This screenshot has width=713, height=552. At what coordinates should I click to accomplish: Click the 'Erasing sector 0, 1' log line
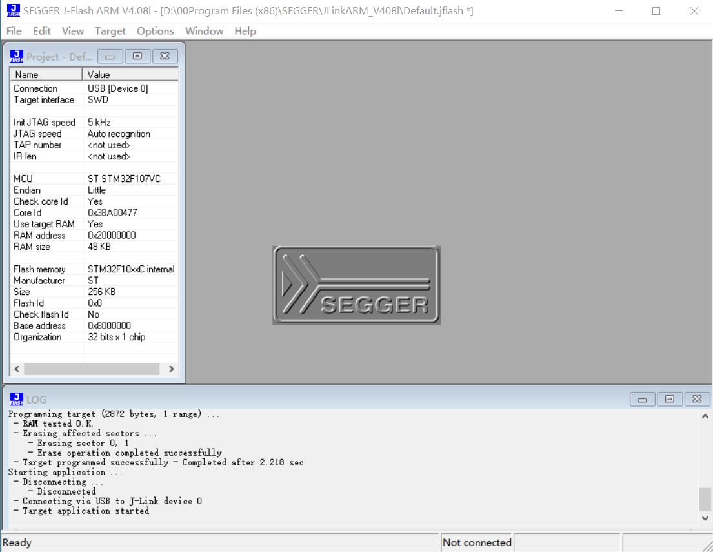[78, 443]
